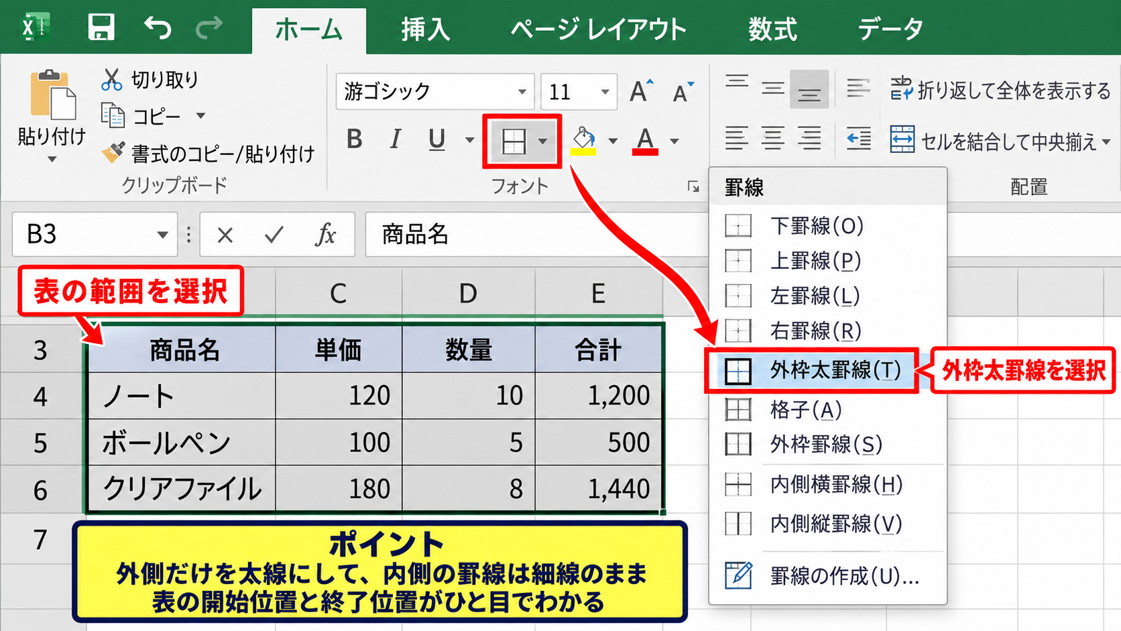Image resolution: width=1121 pixels, height=631 pixels.
Task: Increase font size with the large A icon
Action: [x=641, y=91]
